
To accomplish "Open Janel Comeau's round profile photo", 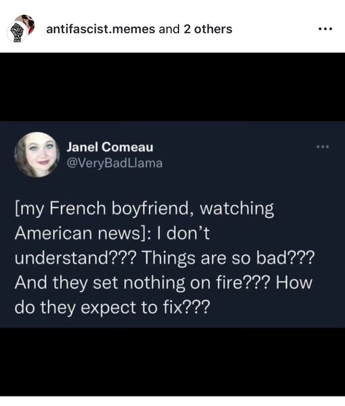I will [x=37, y=154].
